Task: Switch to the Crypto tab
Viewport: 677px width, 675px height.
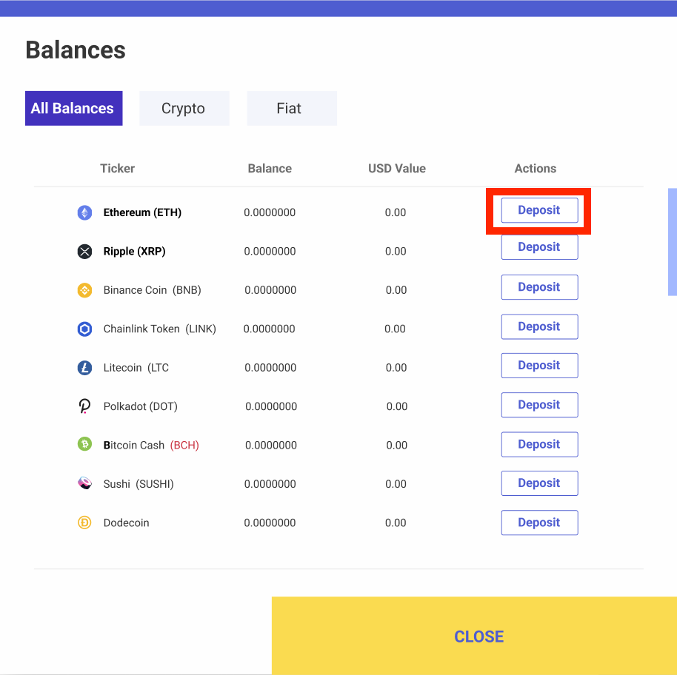Action: [x=184, y=108]
